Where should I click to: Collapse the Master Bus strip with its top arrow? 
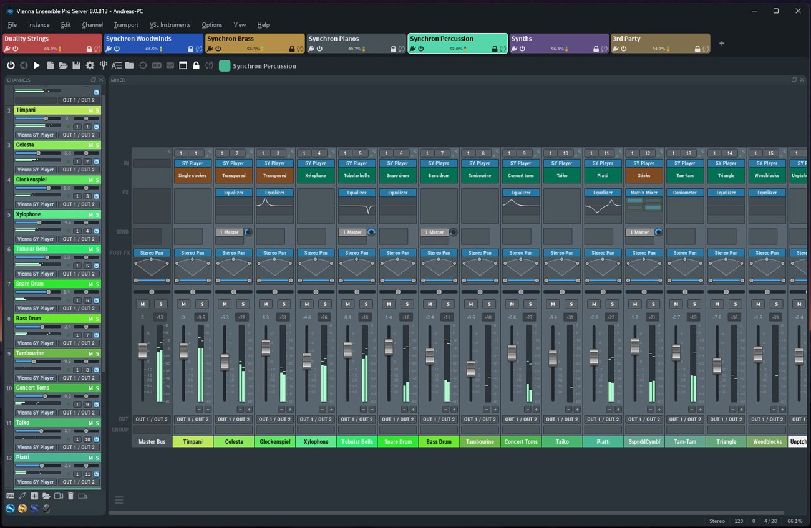point(168,151)
